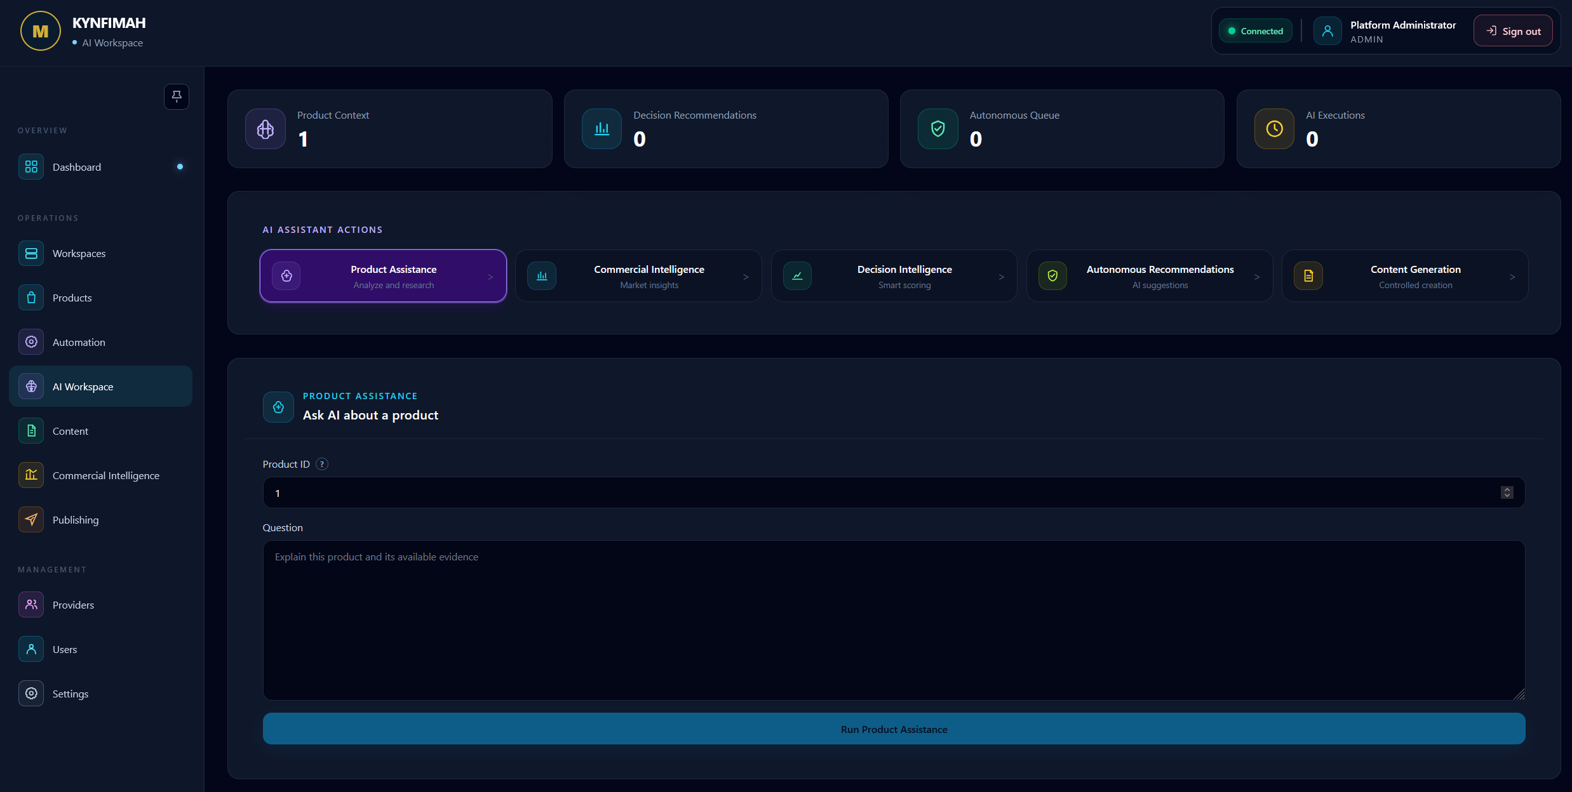The height and width of the screenshot is (792, 1572).
Task: Open Providers under Management
Action: click(101, 605)
